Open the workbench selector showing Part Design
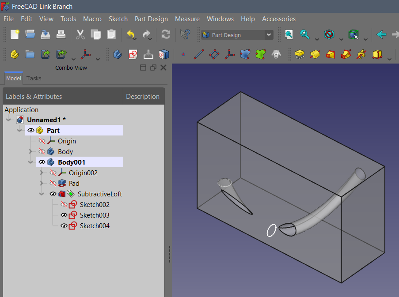The width and height of the screenshot is (399, 297). [237, 34]
